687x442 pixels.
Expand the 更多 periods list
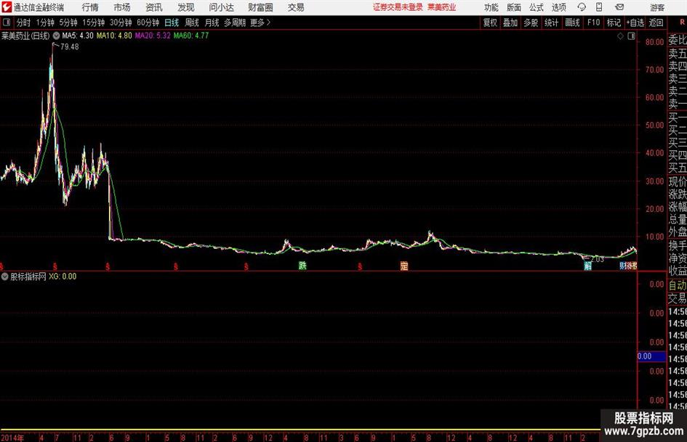[260, 22]
